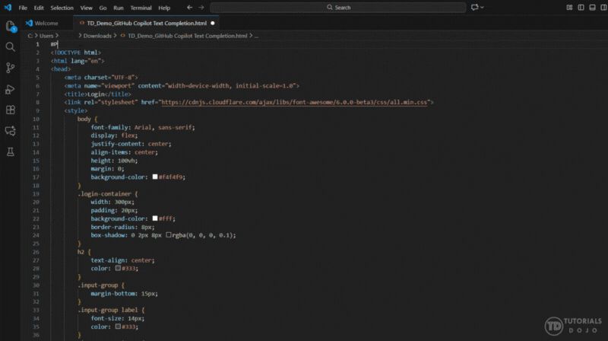
Task: Click the unsaved dot on the HTML tab
Action: click(213, 24)
